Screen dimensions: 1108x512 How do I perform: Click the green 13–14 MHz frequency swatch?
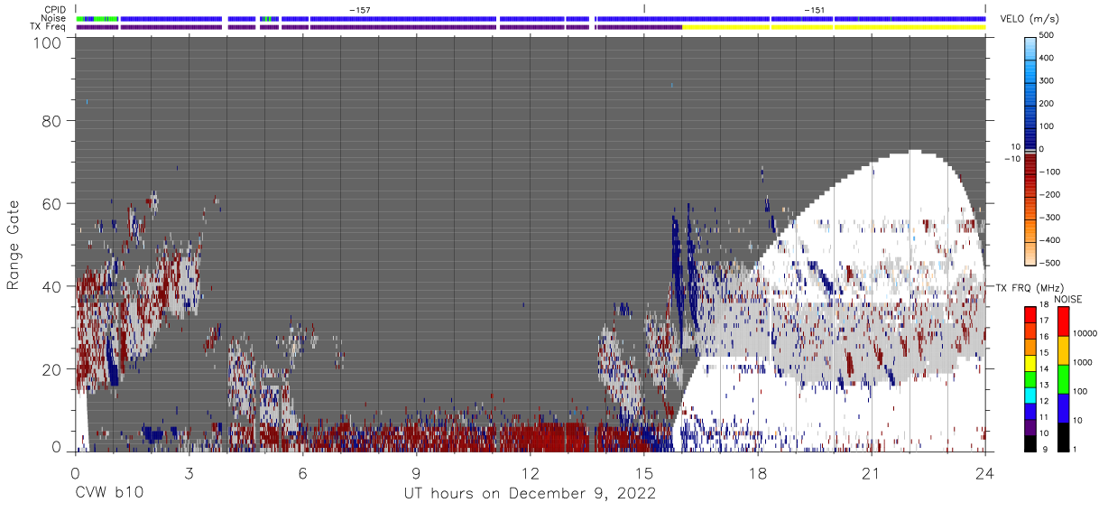(x=1030, y=378)
